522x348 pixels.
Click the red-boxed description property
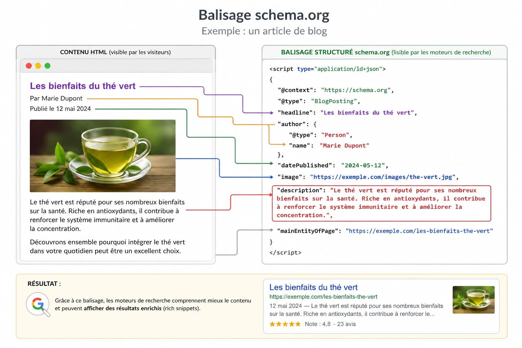pyautogui.click(x=381, y=203)
